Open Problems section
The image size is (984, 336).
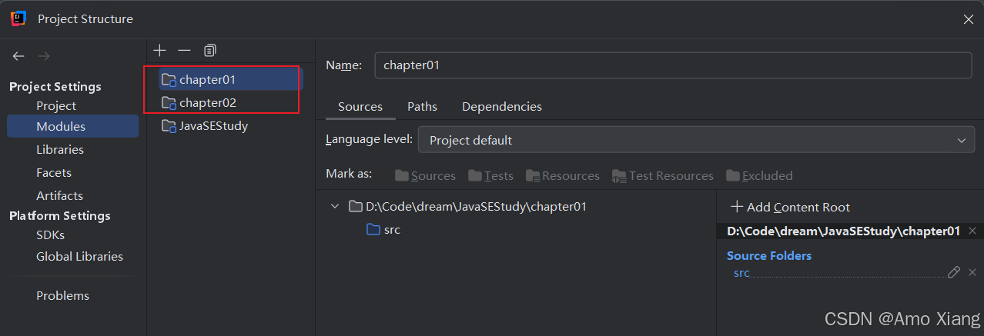pos(62,295)
